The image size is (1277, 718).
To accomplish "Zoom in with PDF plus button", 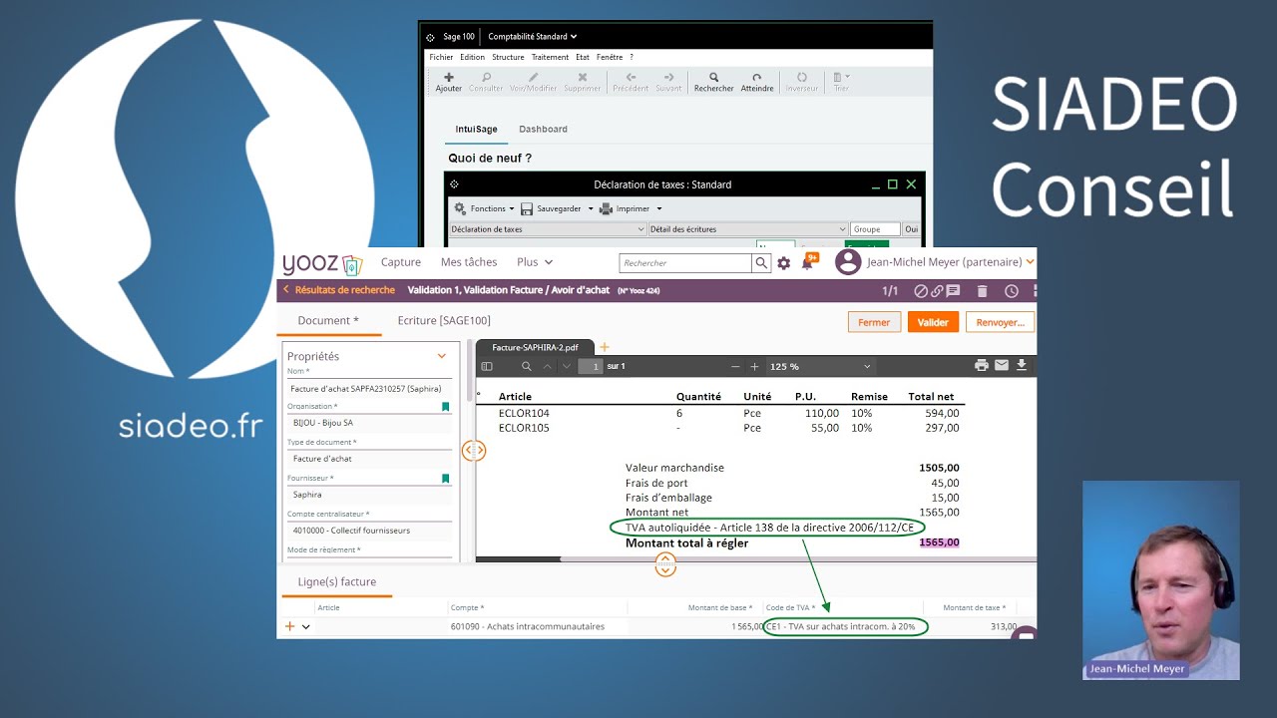I will coord(755,366).
